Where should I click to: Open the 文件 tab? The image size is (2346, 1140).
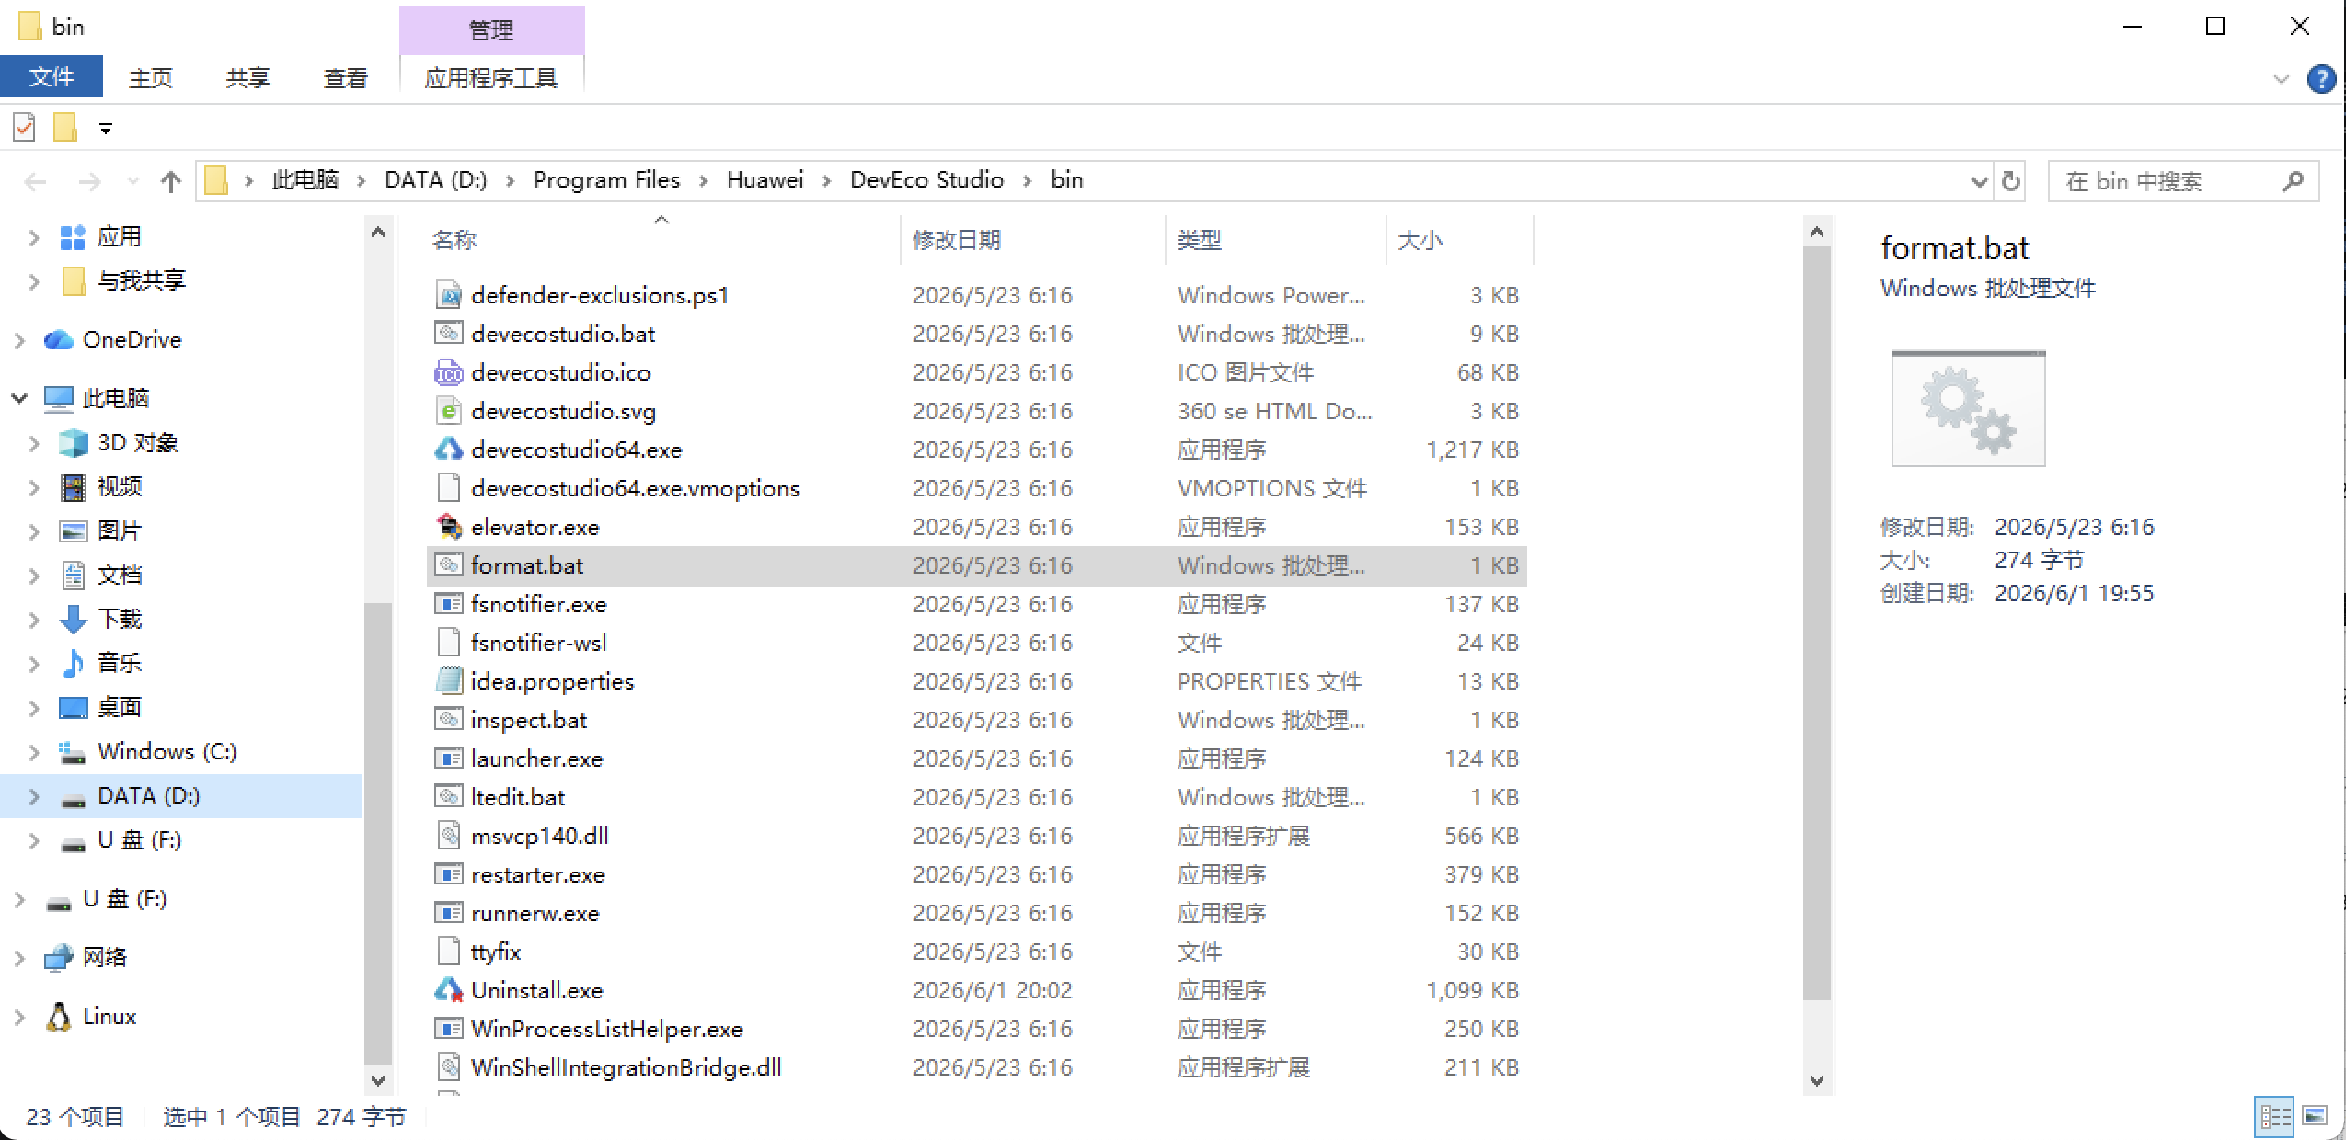click(52, 77)
